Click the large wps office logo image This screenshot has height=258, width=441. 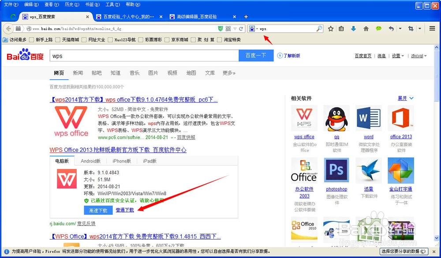coord(71,121)
